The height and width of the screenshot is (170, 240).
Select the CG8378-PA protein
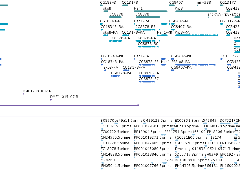click(x=121, y=73)
